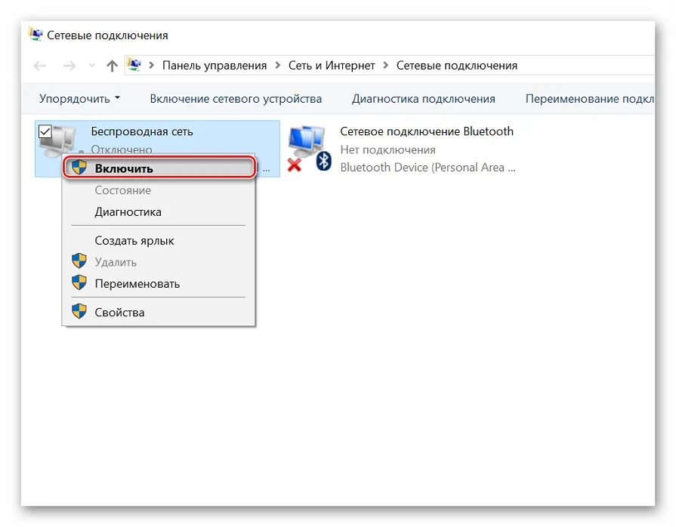Select Свойства in the context menu
The image size is (676, 527).
(x=119, y=311)
